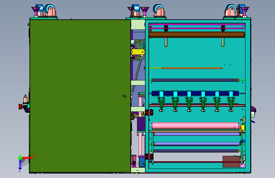Select the blue block at center gap bottom
This screenshot has height=178, width=275.
(x=142, y=162)
